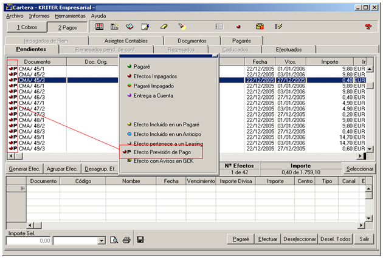Click the Salir button

(x=364, y=239)
